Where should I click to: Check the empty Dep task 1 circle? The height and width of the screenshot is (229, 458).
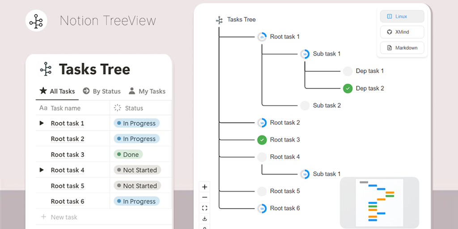click(x=348, y=71)
